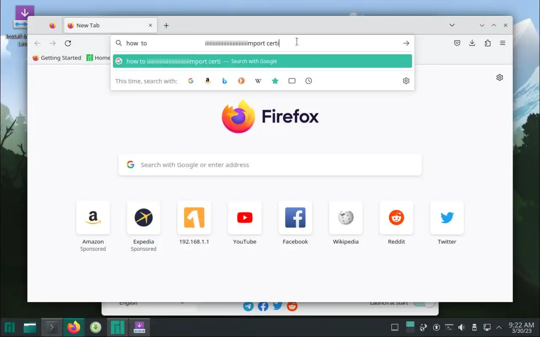Go back with the back arrow
540x337 pixels.
click(x=38, y=43)
